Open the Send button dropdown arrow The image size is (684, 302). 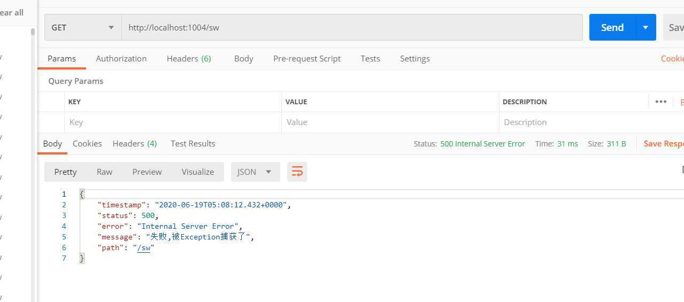click(645, 27)
